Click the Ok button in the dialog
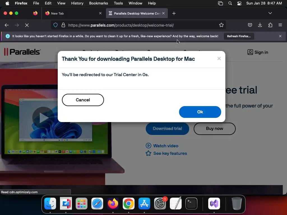This screenshot has width=287, height=215. point(200,112)
